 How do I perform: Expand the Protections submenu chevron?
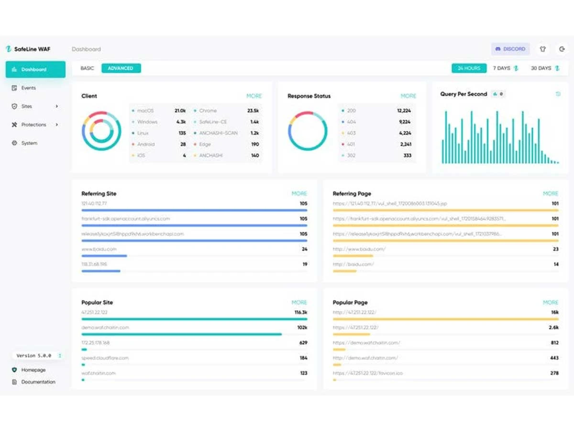pos(57,125)
